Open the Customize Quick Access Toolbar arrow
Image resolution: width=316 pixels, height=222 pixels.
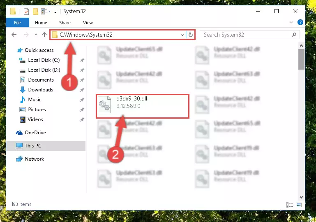(55, 12)
